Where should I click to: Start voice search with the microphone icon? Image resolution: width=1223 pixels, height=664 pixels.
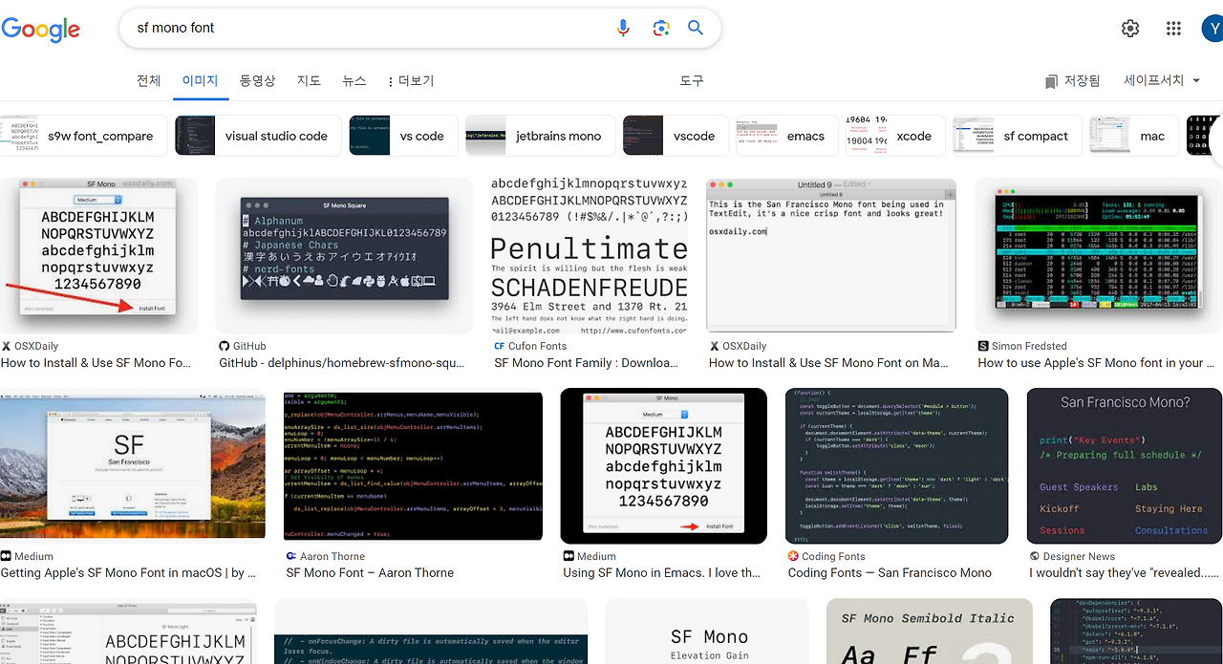tap(623, 28)
